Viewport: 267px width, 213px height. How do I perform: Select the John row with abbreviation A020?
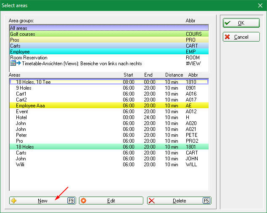point(109,123)
